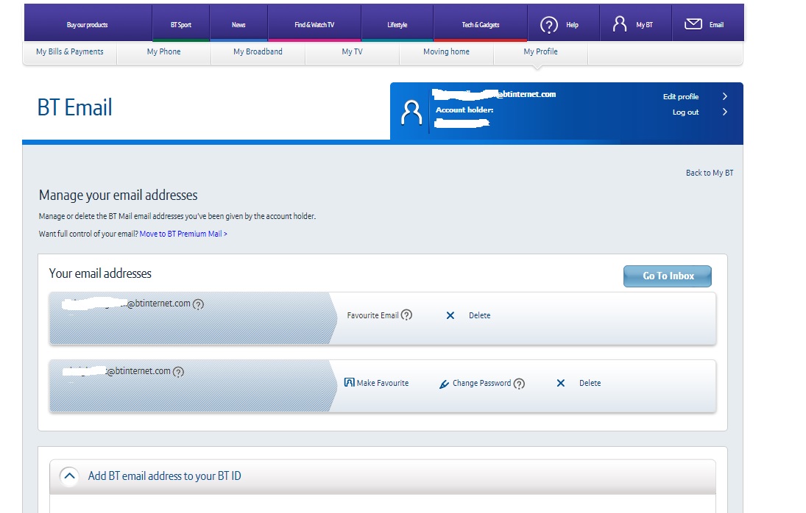Click arrow next to Log out
Screen dimensions: 806x513
pyautogui.click(x=725, y=112)
